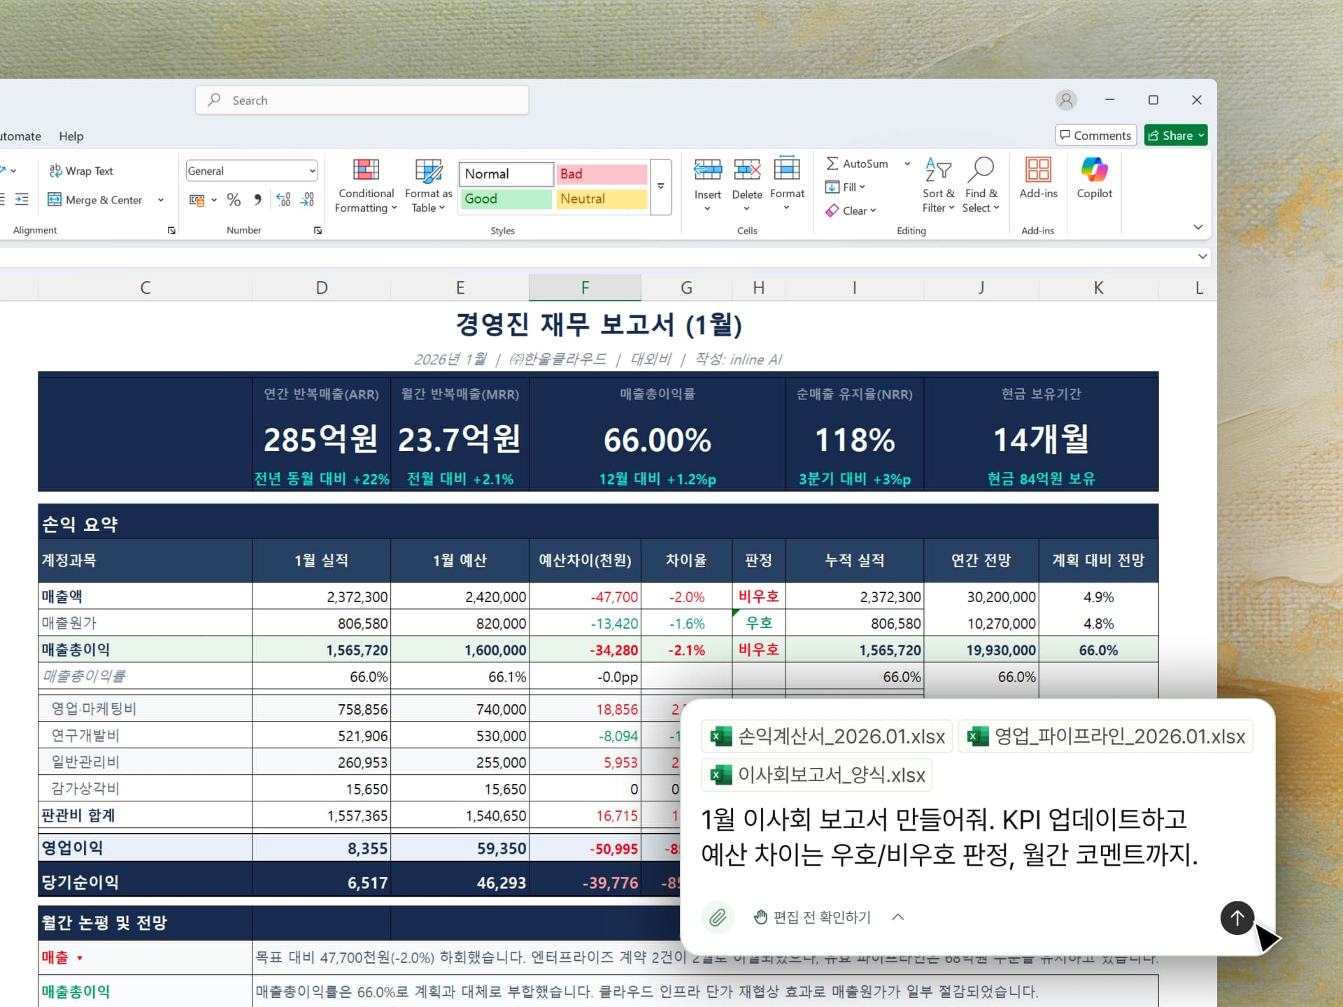Toggle the 편집 전 확인하기 option

pyautogui.click(x=812, y=917)
